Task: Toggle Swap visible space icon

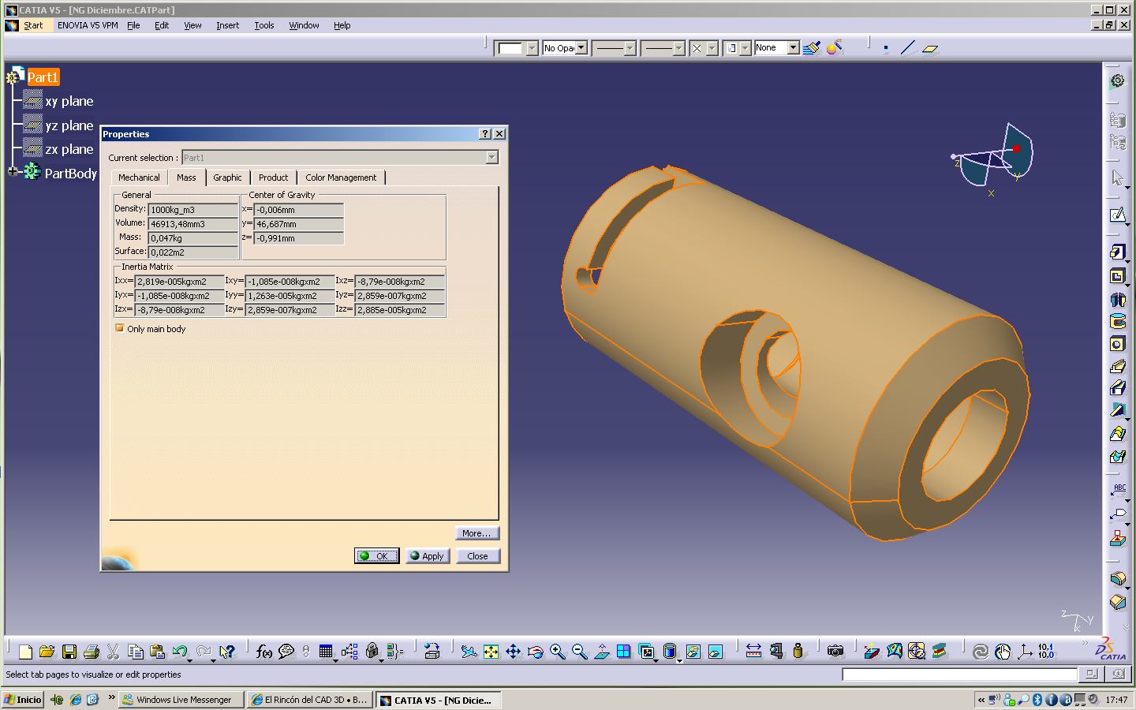Action: (715, 652)
